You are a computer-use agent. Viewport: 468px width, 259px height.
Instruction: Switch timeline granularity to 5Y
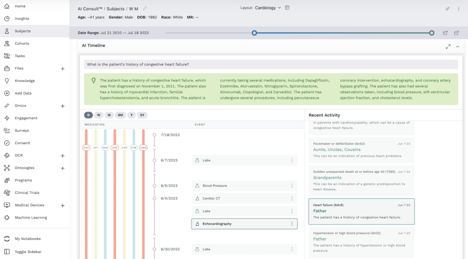pyautogui.click(x=142, y=115)
